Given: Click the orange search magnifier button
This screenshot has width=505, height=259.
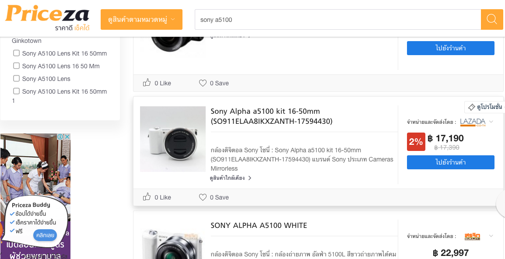Looking at the screenshot, I should pyautogui.click(x=492, y=20).
